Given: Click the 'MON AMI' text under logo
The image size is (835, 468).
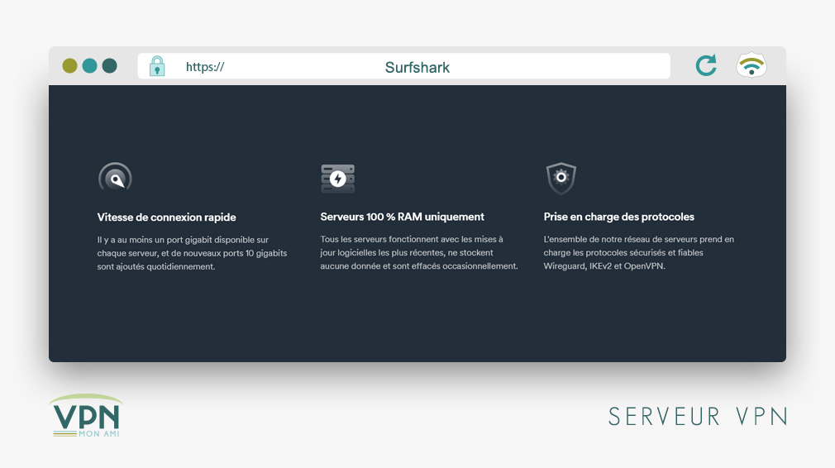Looking at the screenshot, I should tap(98, 433).
